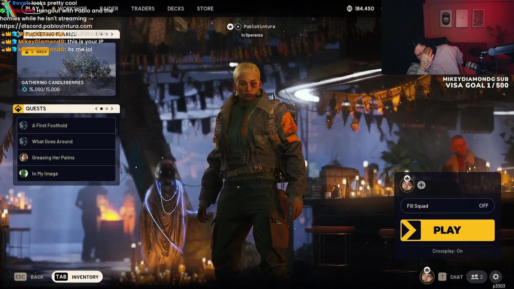
Task: Click the yellow Quests diamond icon
Action: click(18, 109)
